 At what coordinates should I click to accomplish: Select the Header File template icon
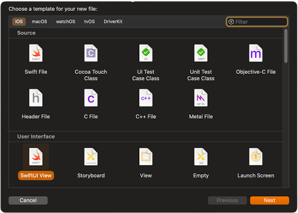point(36,98)
